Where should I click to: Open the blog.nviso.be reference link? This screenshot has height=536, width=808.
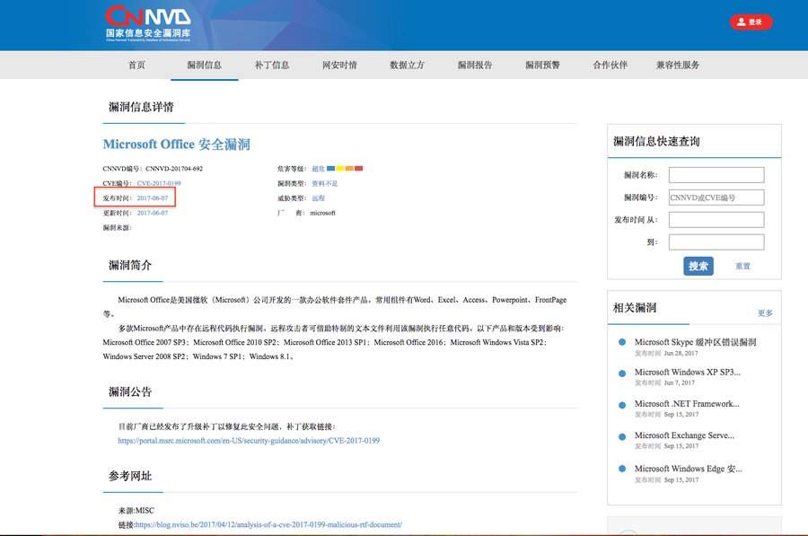tap(268, 524)
